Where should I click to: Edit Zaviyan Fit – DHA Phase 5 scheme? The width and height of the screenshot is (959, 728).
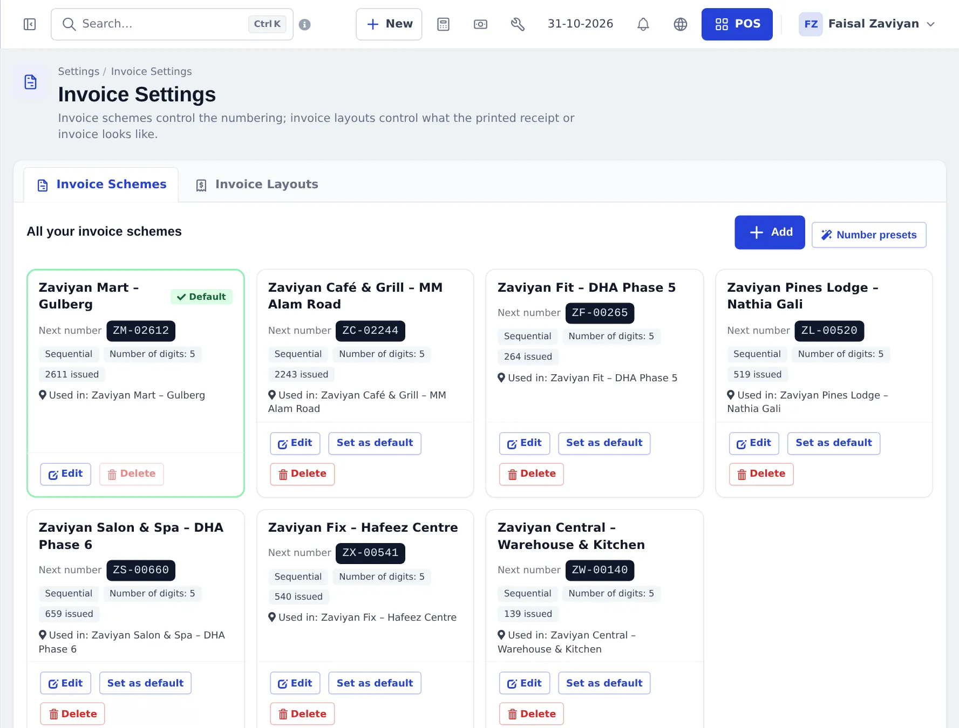point(525,443)
